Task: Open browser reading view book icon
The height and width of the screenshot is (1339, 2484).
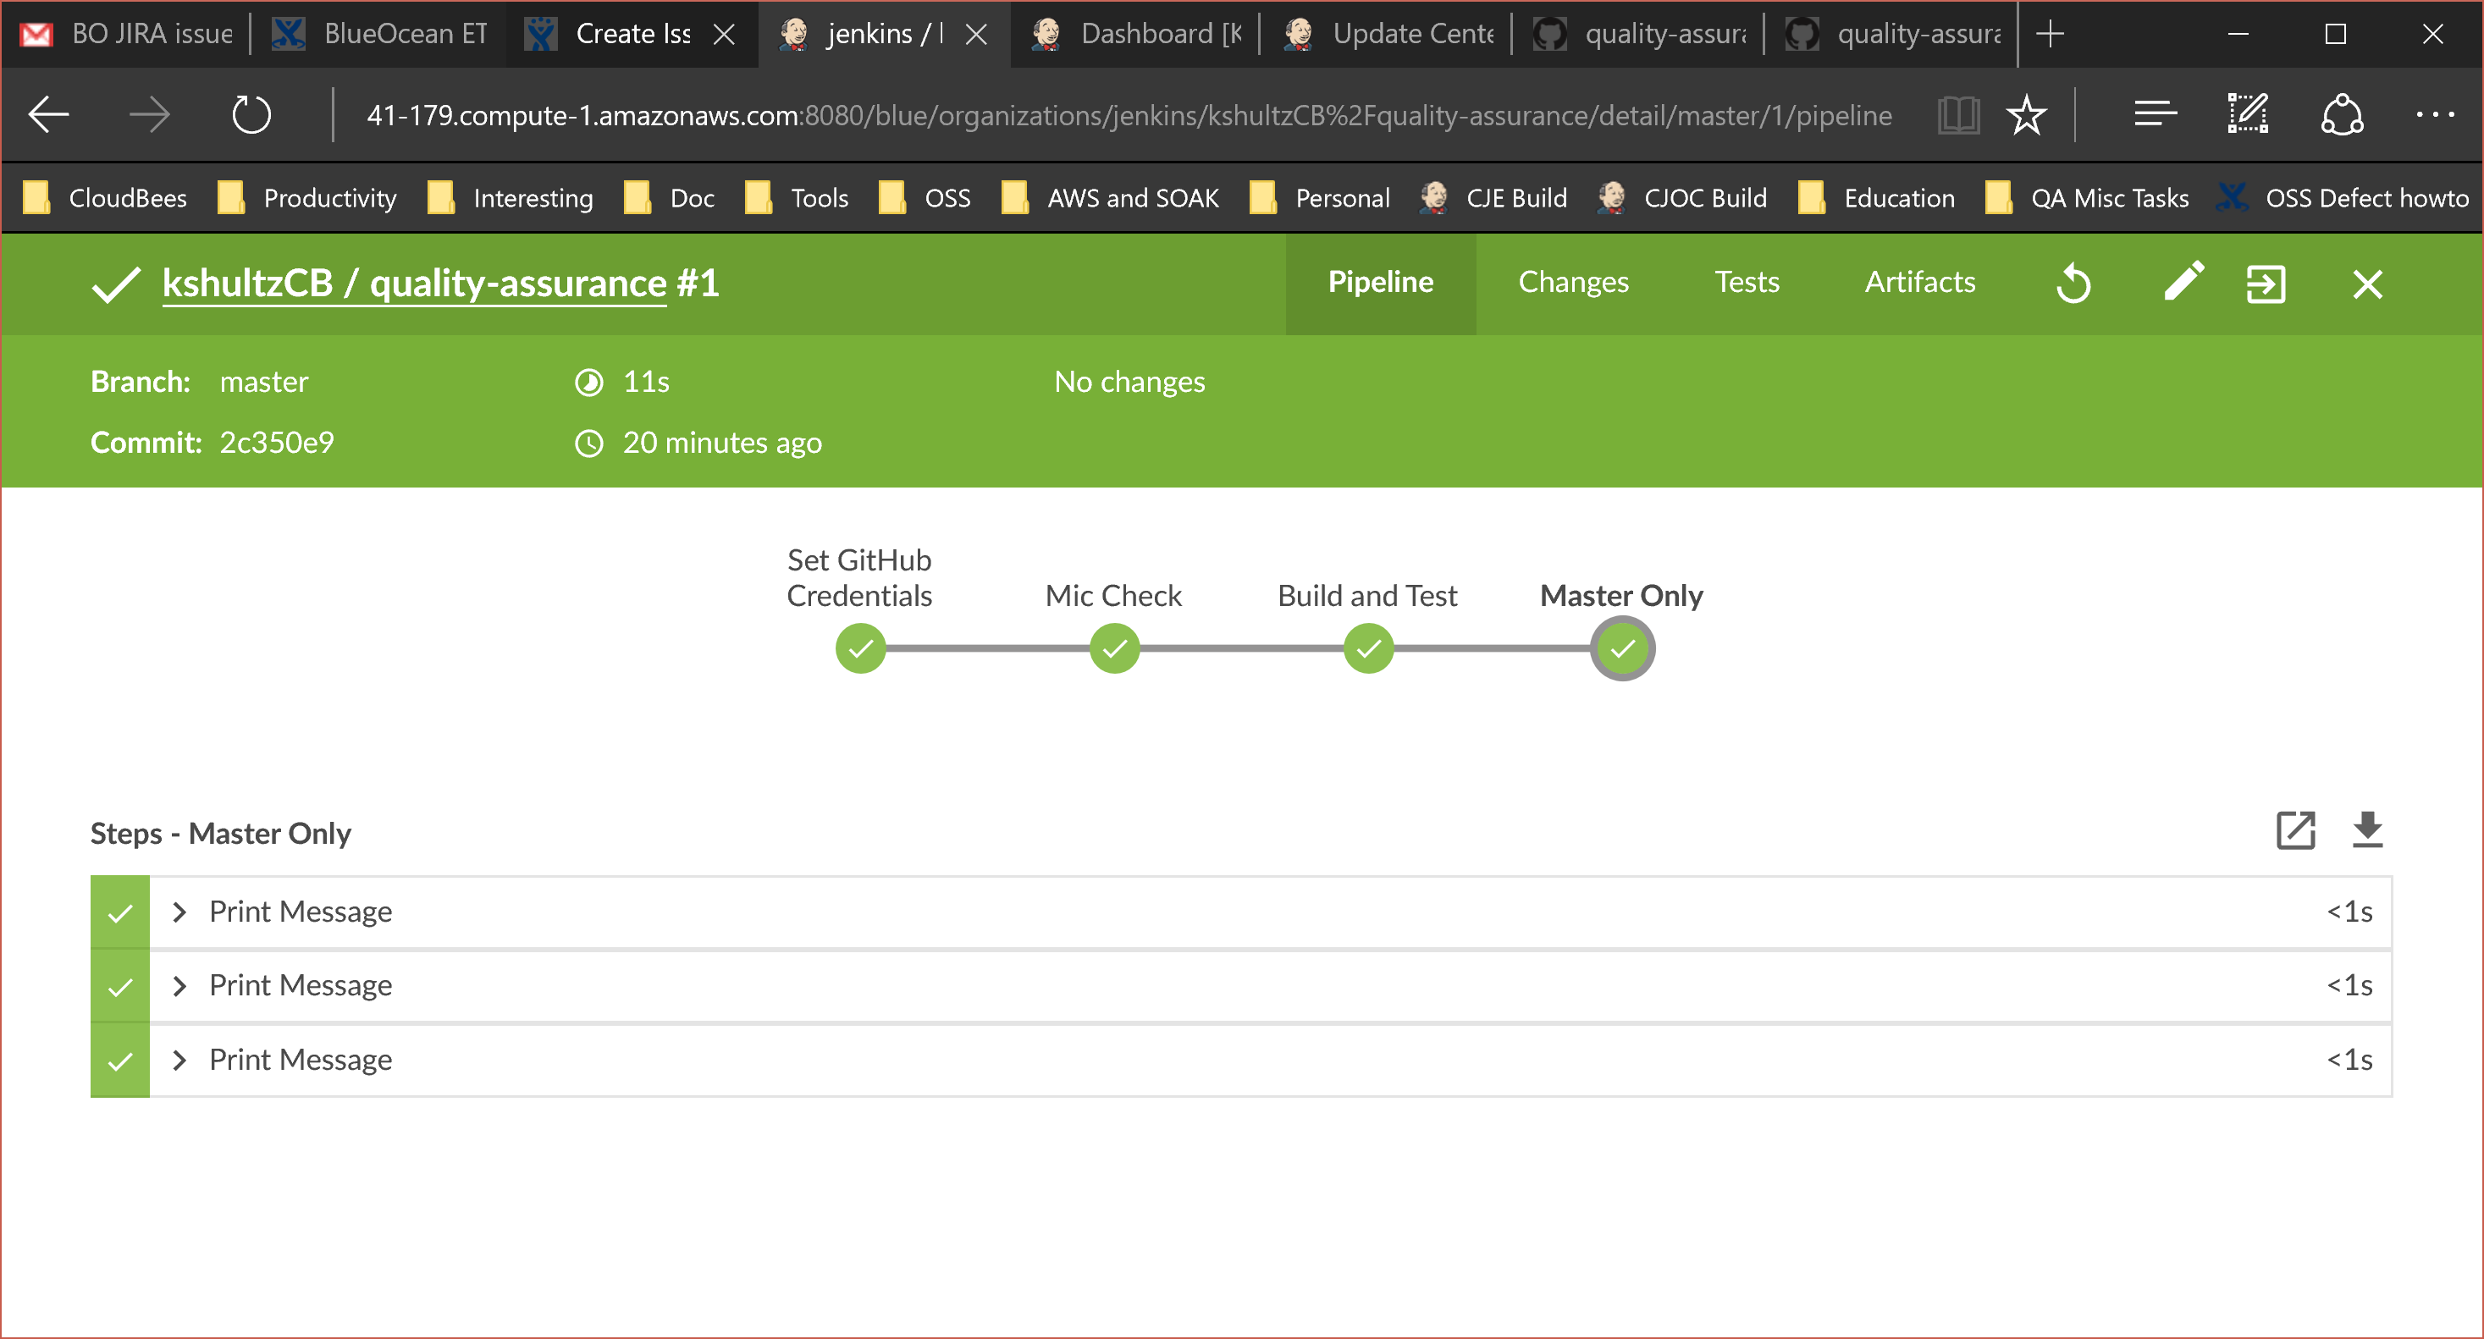Action: 1957,116
